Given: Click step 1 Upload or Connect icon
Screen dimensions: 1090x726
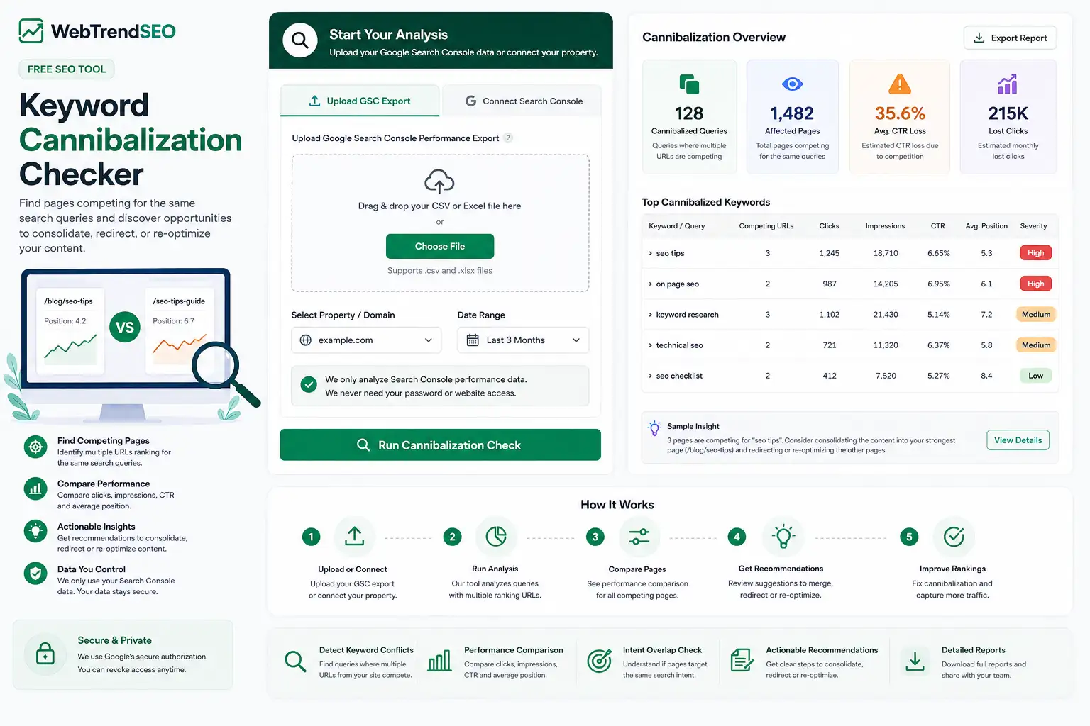Looking at the screenshot, I should point(354,537).
